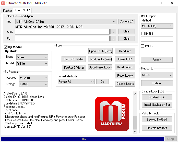Viewport: 178px width, 142px height.
Task: Expand the Storage dropdown showing EMMC
Action: [x=33, y=84]
